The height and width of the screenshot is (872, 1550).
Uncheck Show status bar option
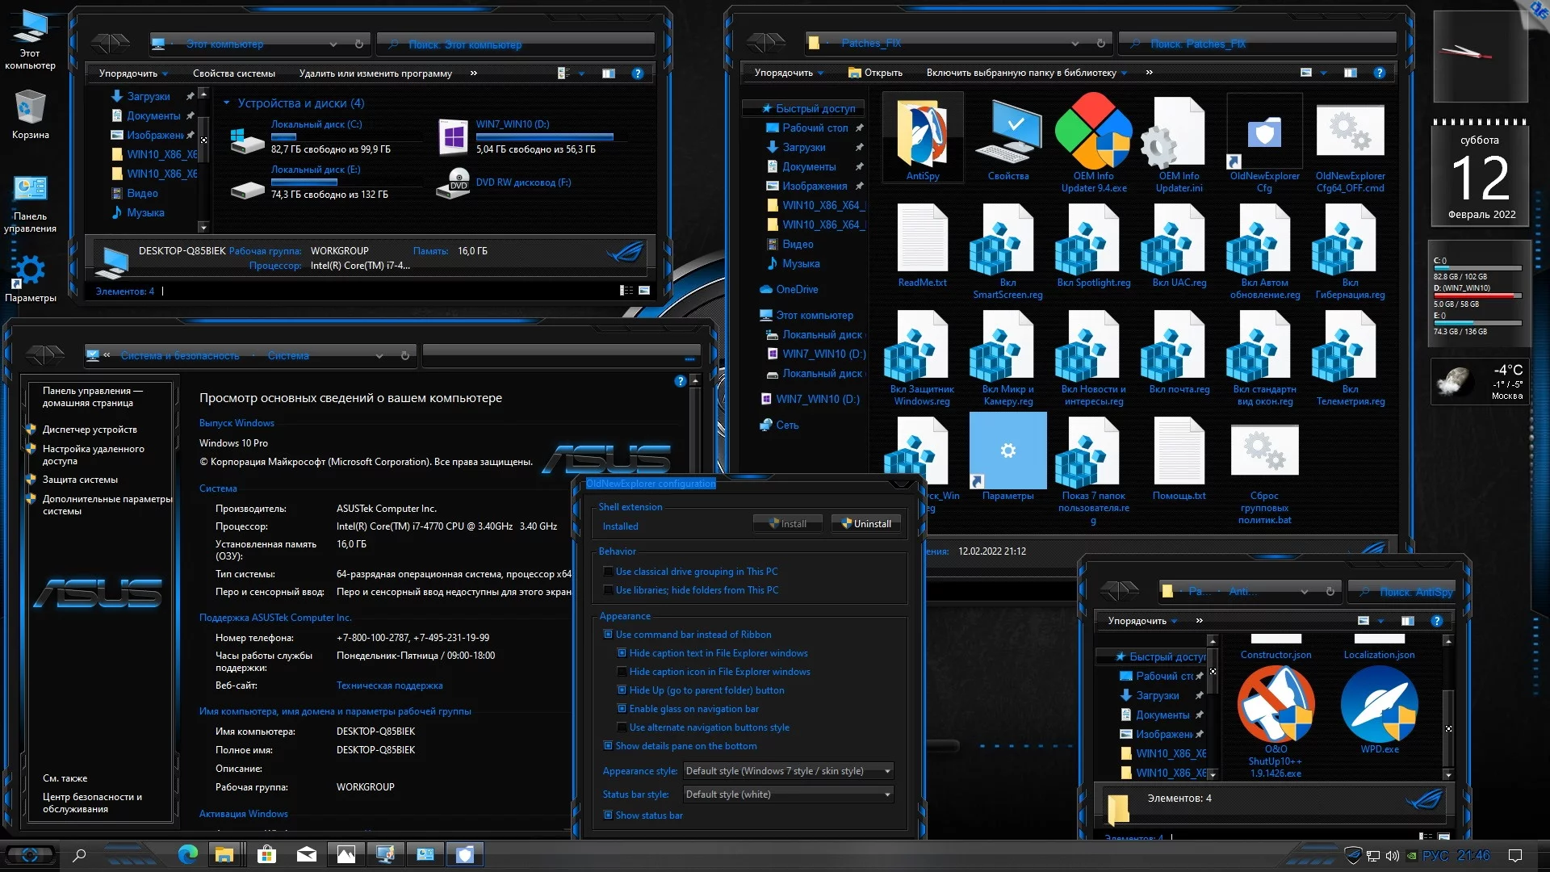609,815
